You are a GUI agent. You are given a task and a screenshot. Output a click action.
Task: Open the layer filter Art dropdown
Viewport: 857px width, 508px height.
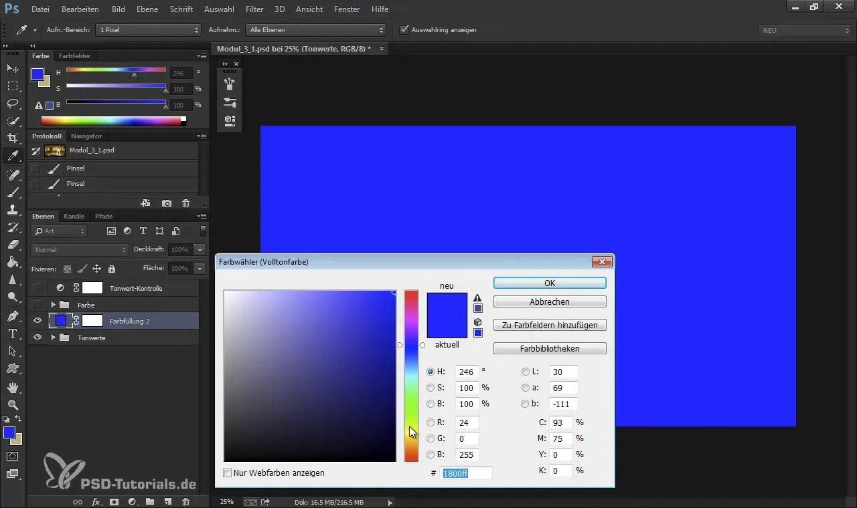click(x=60, y=231)
